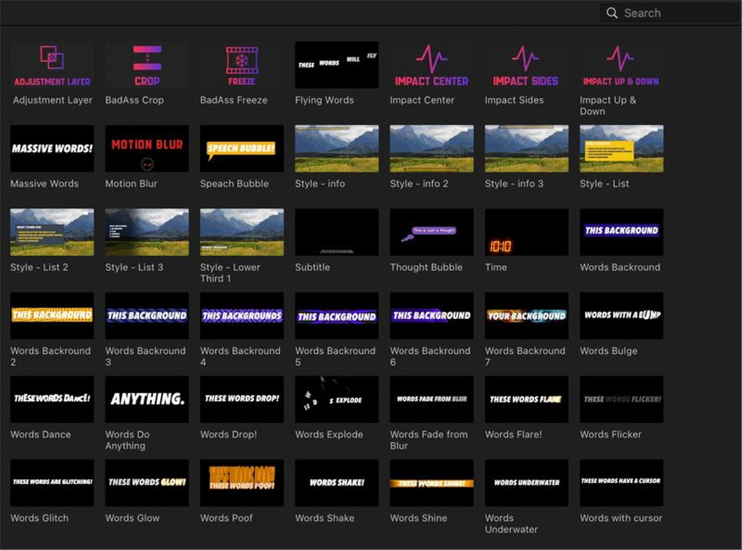Pick the Motion Blur effect thumbnail
The height and width of the screenshot is (550, 742).
(147, 148)
